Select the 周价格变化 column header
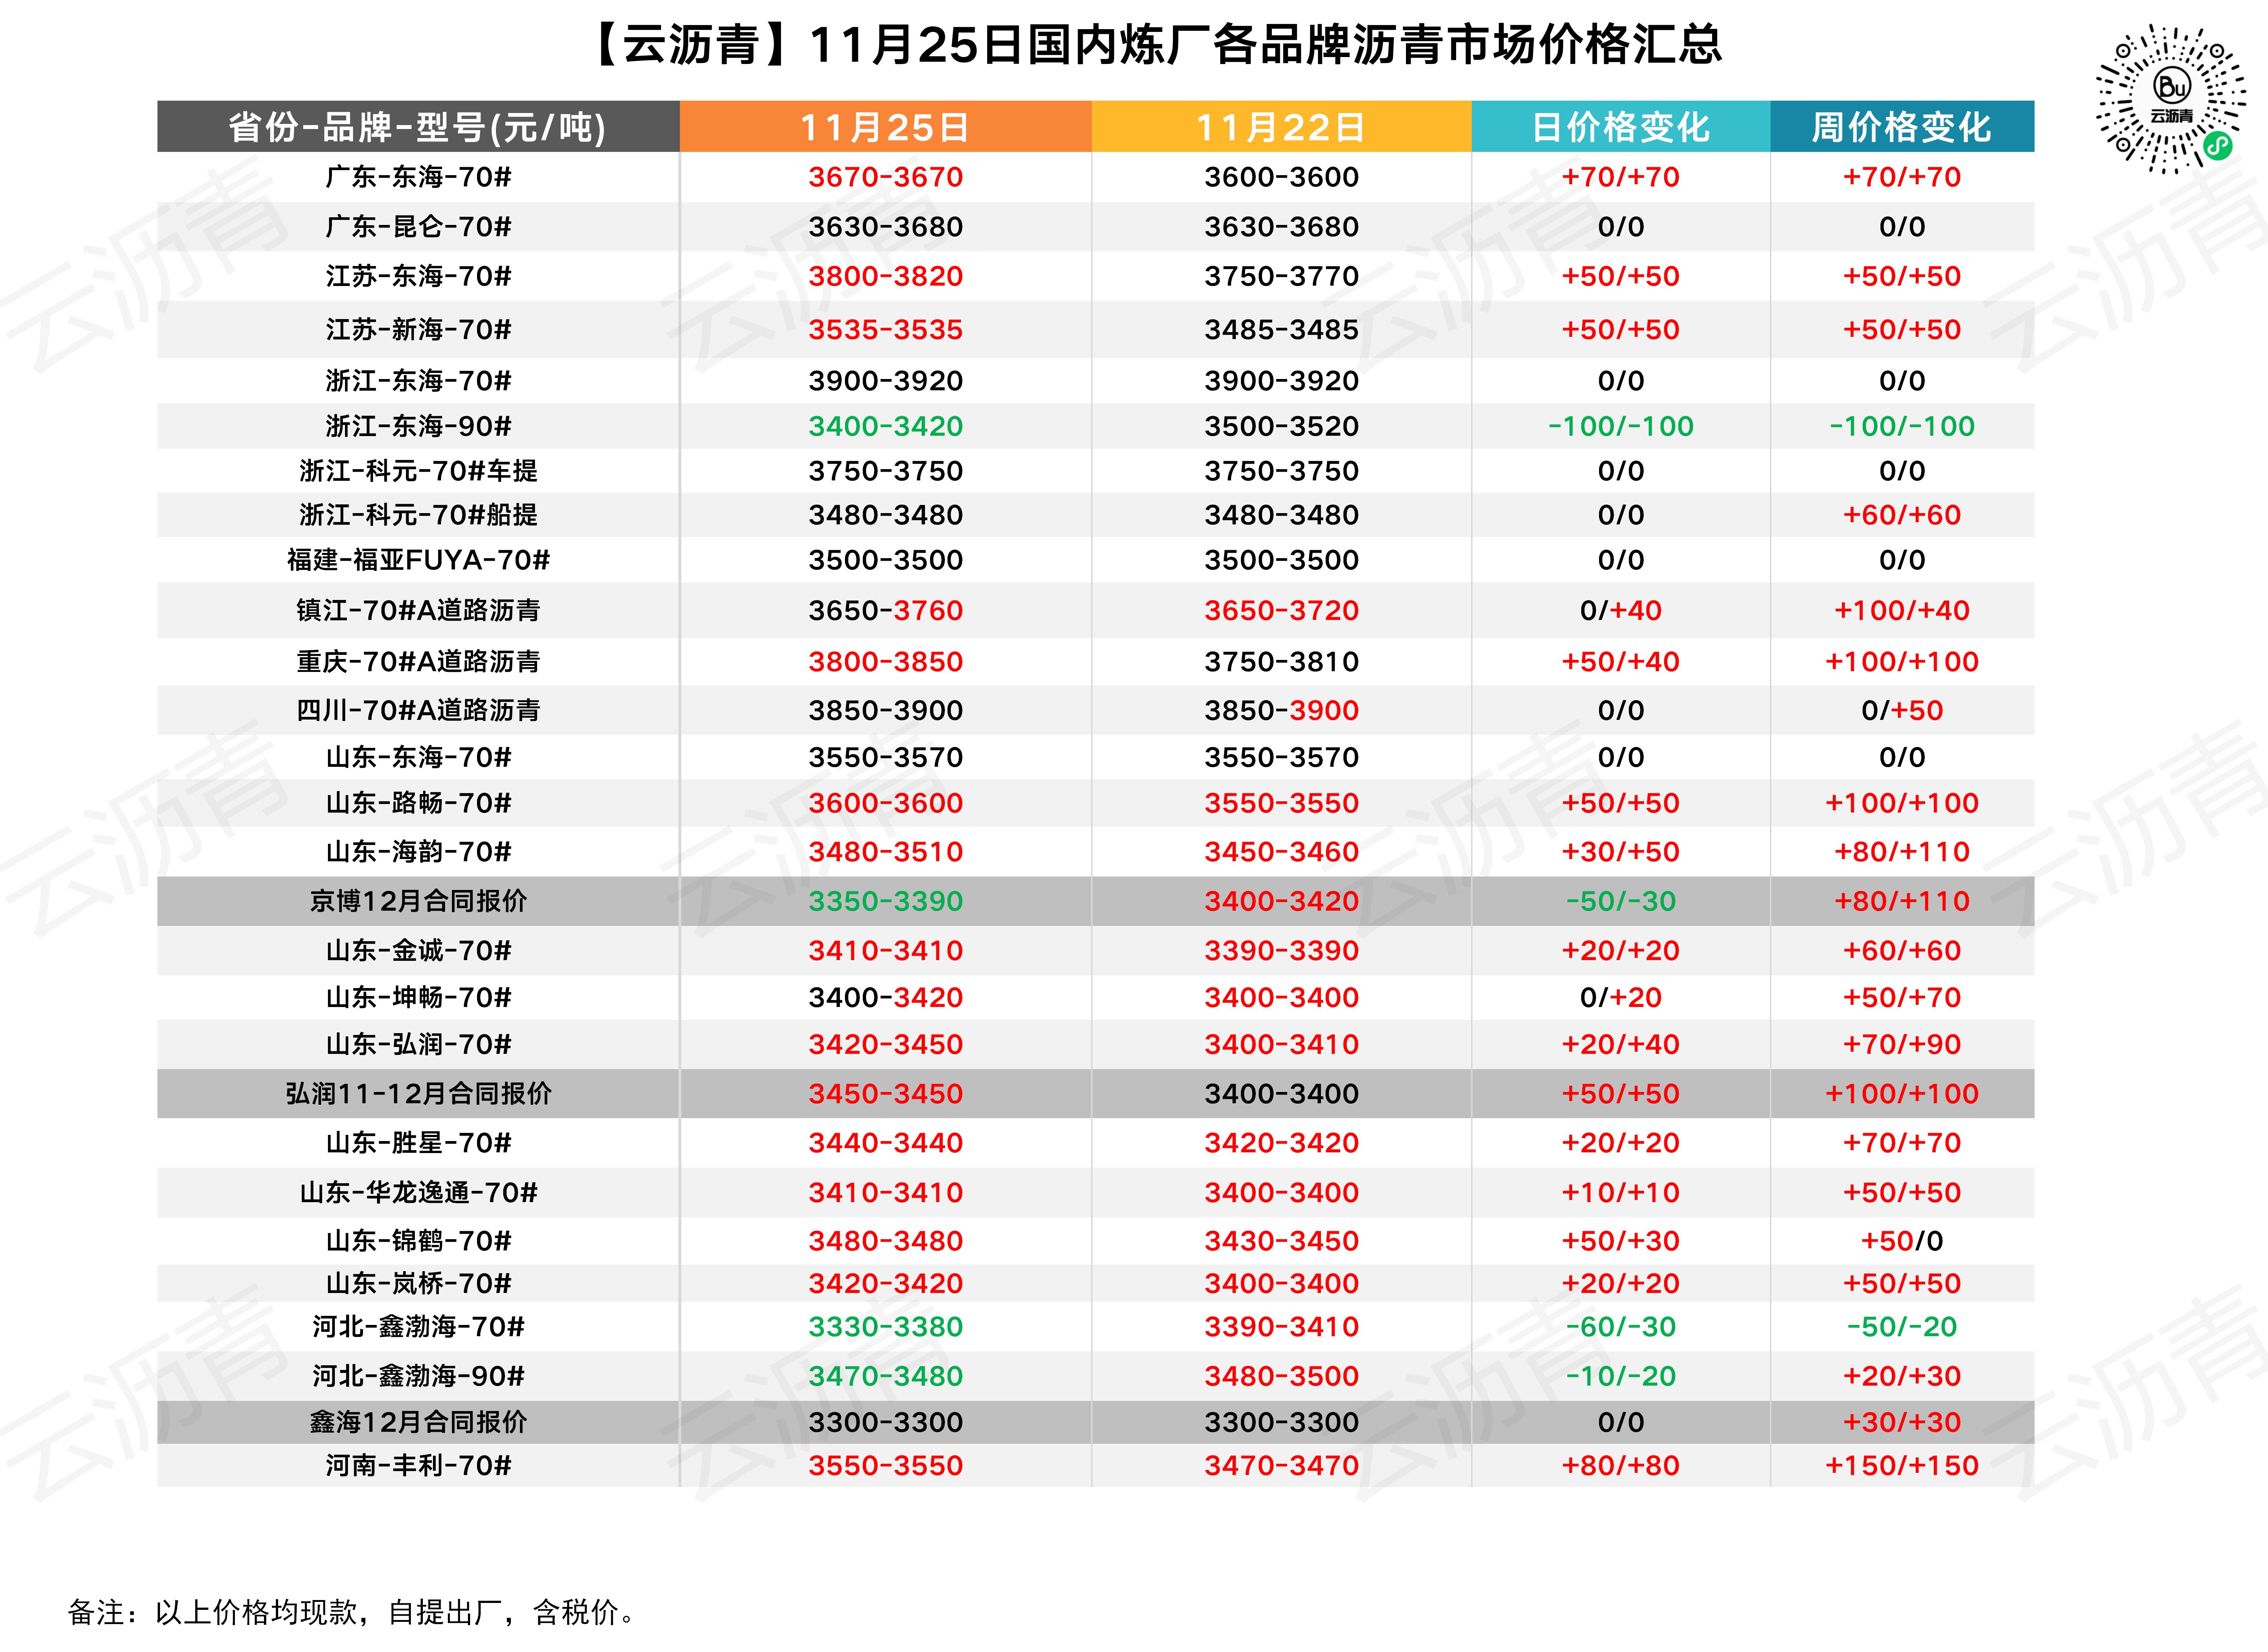This screenshot has height=1652, width=2268. point(1902,127)
